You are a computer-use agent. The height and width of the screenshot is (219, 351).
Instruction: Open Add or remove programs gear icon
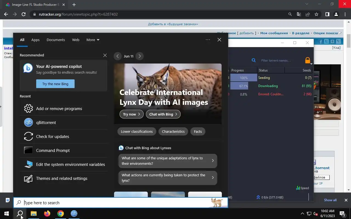(29, 108)
